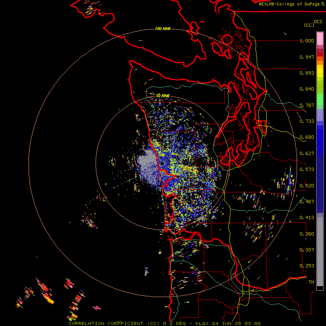Click the 0.680 scale value
The image size is (326, 326).
click(307, 137)
